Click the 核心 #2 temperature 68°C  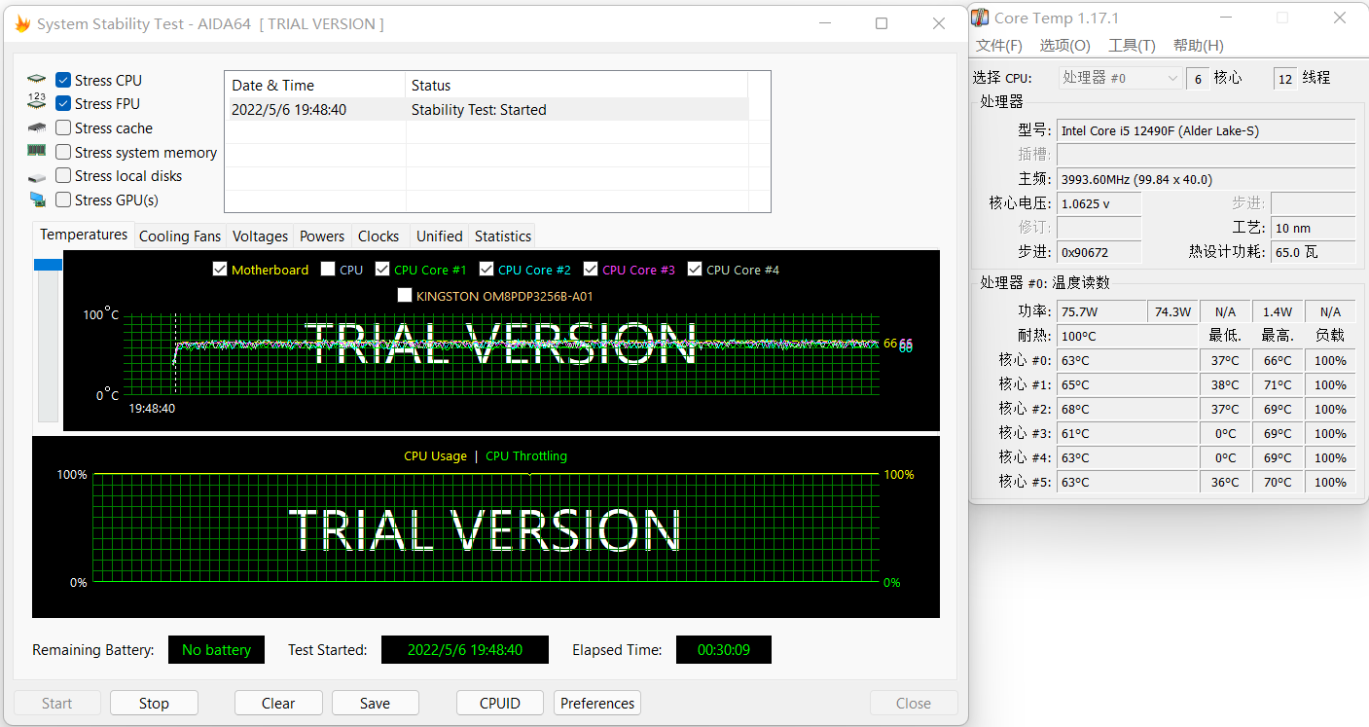(1127, 409)
